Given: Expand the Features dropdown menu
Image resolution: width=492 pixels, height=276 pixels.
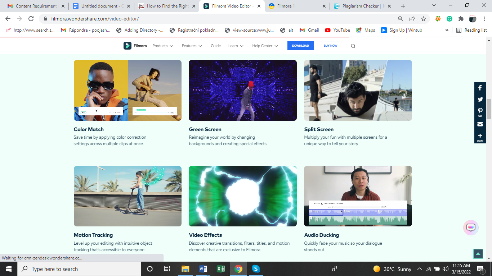Looking at the screenshot, I should click(x=192, y=46).
